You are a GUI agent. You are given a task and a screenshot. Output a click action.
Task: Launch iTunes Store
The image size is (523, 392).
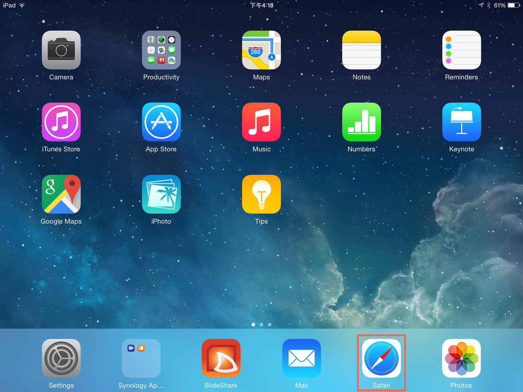(x=61, y=122)
